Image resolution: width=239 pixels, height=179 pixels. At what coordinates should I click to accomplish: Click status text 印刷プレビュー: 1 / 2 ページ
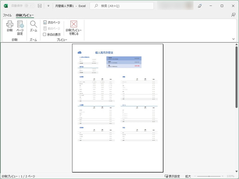tap(19, 176)
